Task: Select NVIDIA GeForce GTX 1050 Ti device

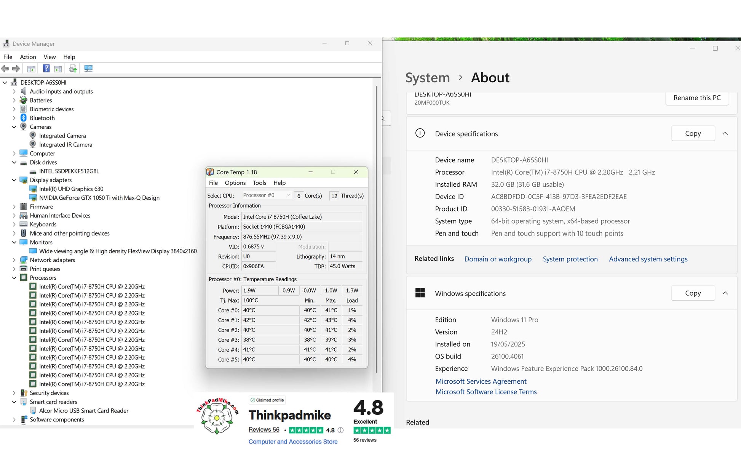Action: tap(99, 198)
